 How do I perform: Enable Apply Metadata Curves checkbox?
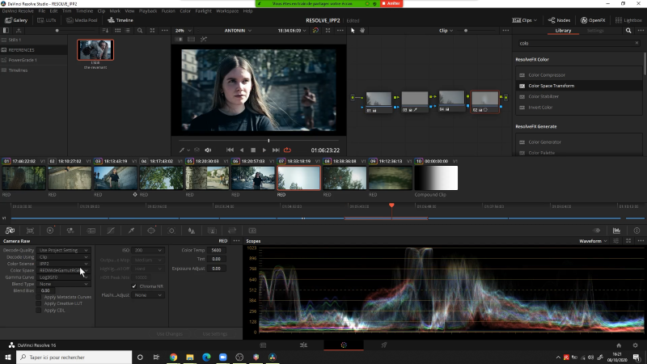pyautogui.click(x=38, y=297)
